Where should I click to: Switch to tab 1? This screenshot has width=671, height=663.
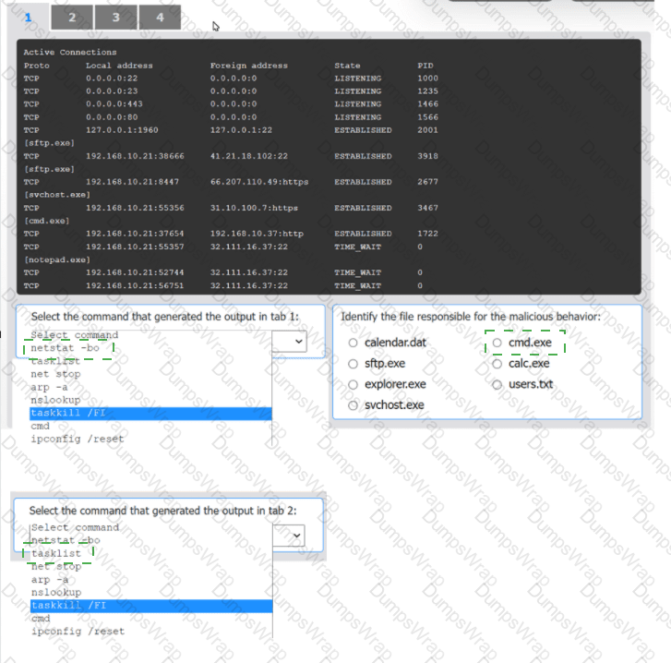[29, 17]
